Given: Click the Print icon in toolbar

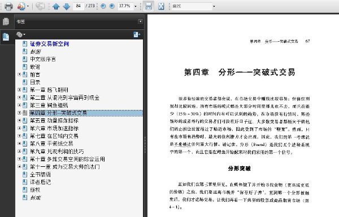Looking at the screenshot, I should 8,6.
